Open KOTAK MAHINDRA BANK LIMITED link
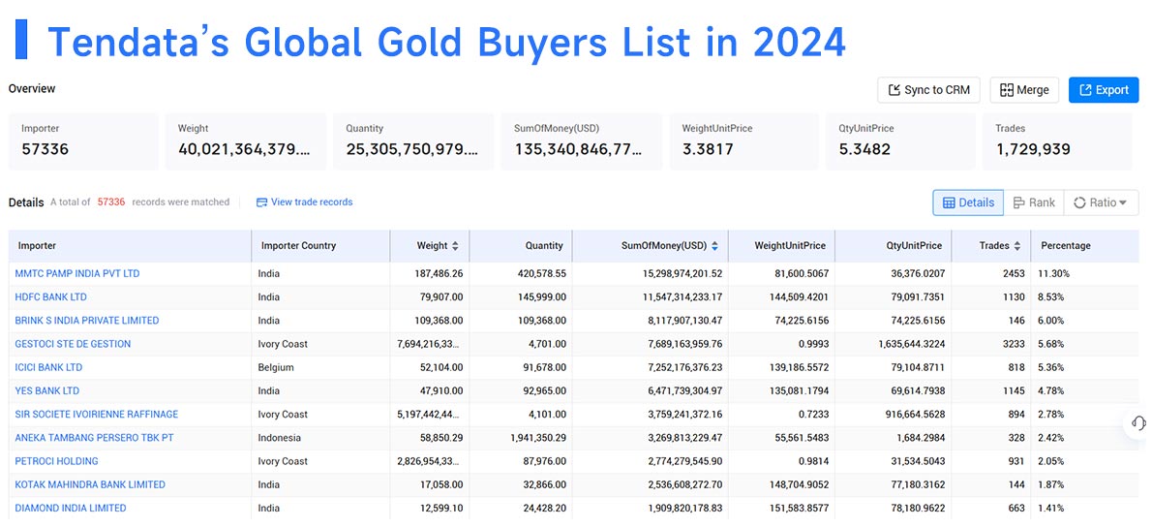The image size is (1152, 528). (90, 485)
